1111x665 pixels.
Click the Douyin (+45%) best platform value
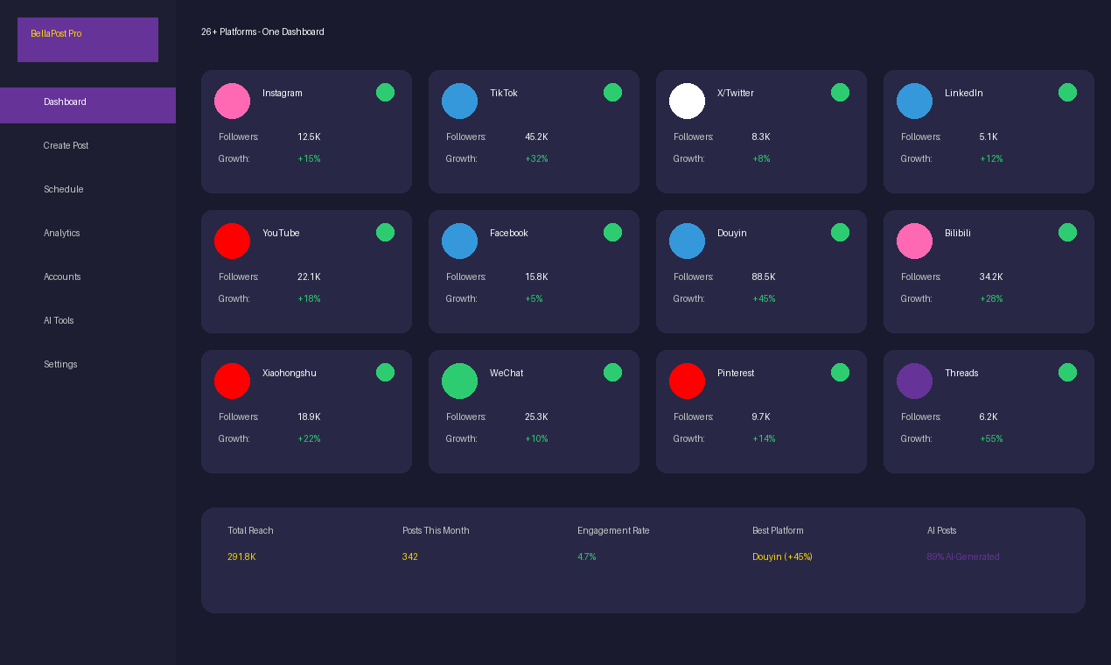coord(782,556)
